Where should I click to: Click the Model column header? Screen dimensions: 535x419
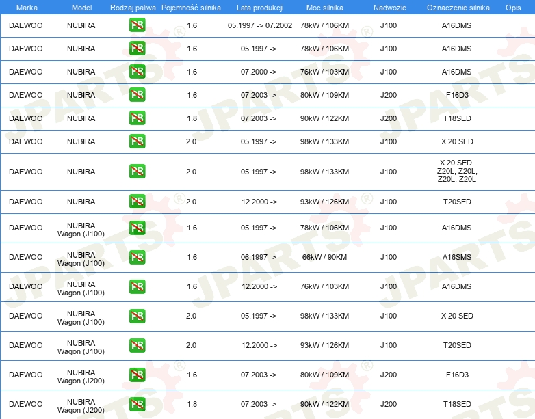coord(81,8)
